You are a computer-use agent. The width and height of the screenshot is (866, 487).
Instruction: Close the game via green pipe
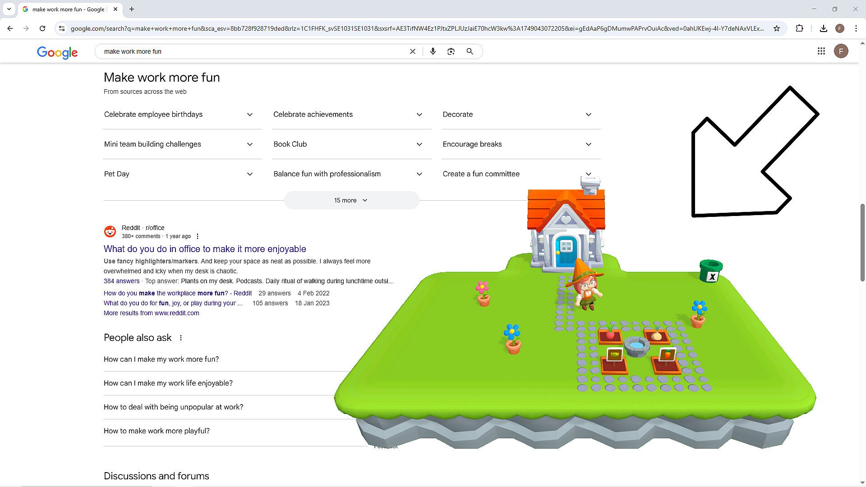click(x=711, y=272)
